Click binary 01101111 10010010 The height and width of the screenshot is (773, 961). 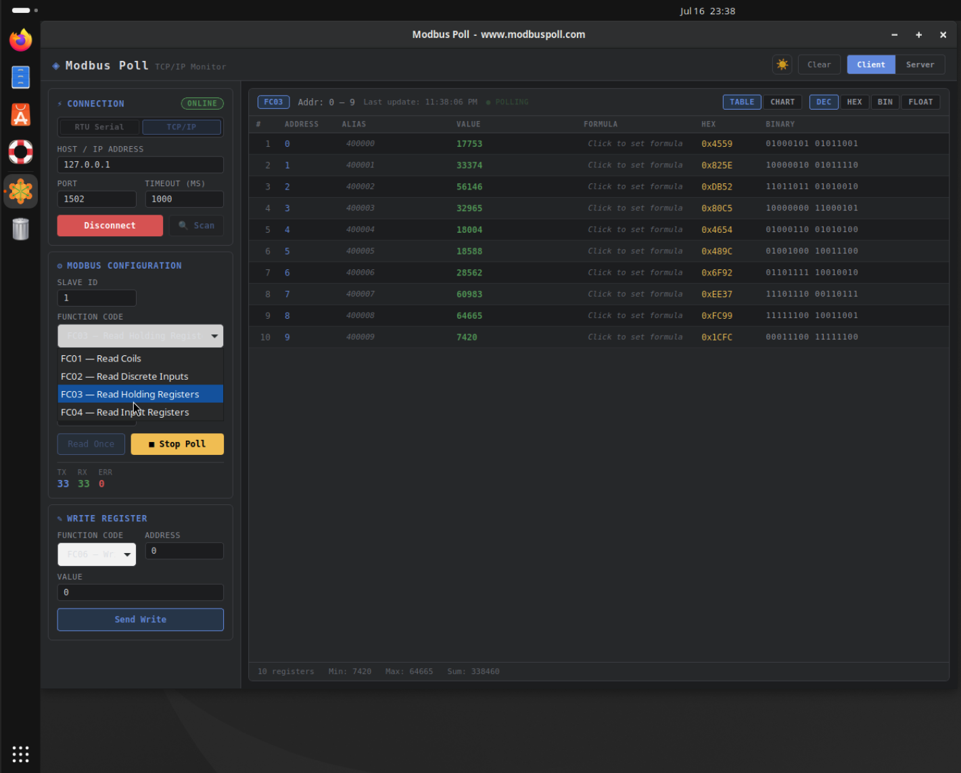[x=812, y=273]
